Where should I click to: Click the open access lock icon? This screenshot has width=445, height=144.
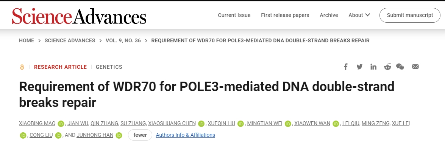pos(22,67)
